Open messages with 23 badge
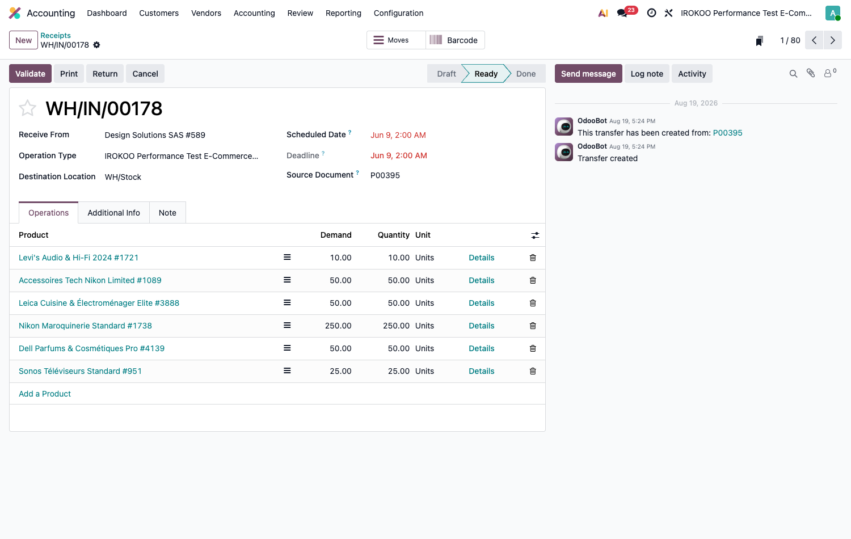 tap(627, 12)
